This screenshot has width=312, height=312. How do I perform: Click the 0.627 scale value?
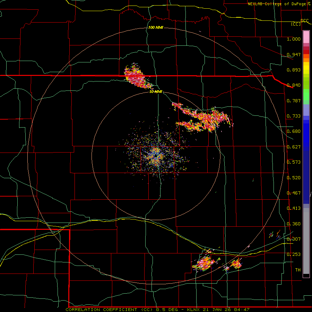(294, 147)
